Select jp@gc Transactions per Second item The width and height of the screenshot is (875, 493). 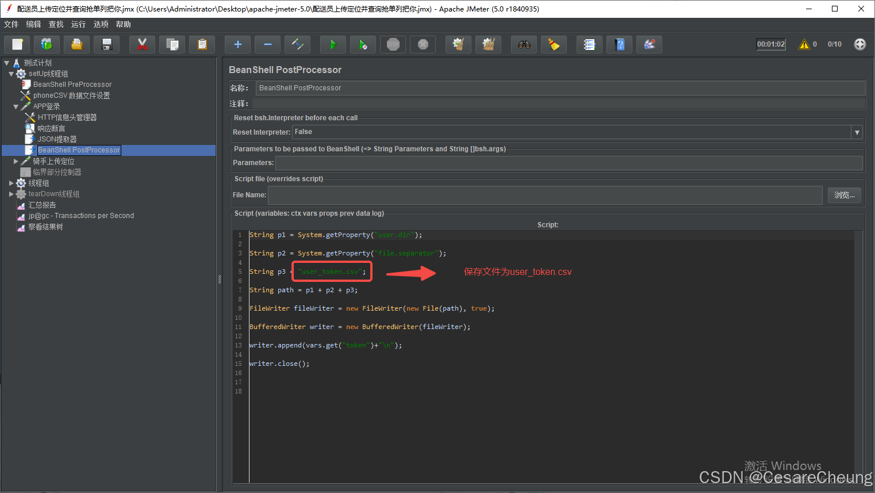coord(81,216)
